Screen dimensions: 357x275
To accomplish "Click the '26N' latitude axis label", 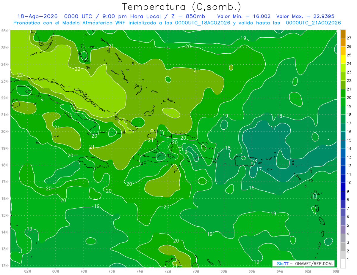I will (x=4, y=31).
